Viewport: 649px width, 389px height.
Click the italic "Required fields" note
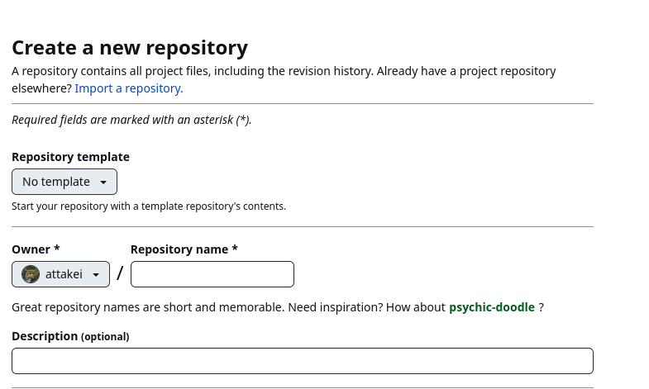coord(131,120)
